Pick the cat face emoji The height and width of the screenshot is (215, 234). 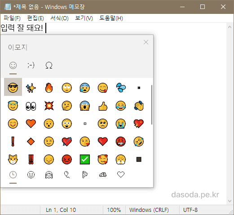[x=13, y=159]
